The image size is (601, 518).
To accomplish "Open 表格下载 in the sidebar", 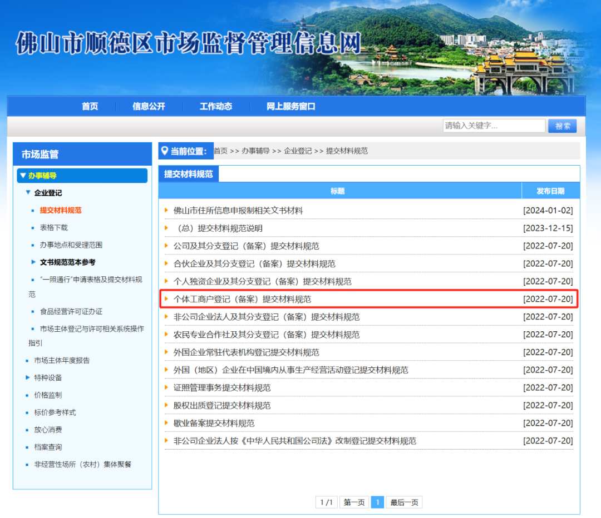I will pyautogui.click(x=53, y=227).
